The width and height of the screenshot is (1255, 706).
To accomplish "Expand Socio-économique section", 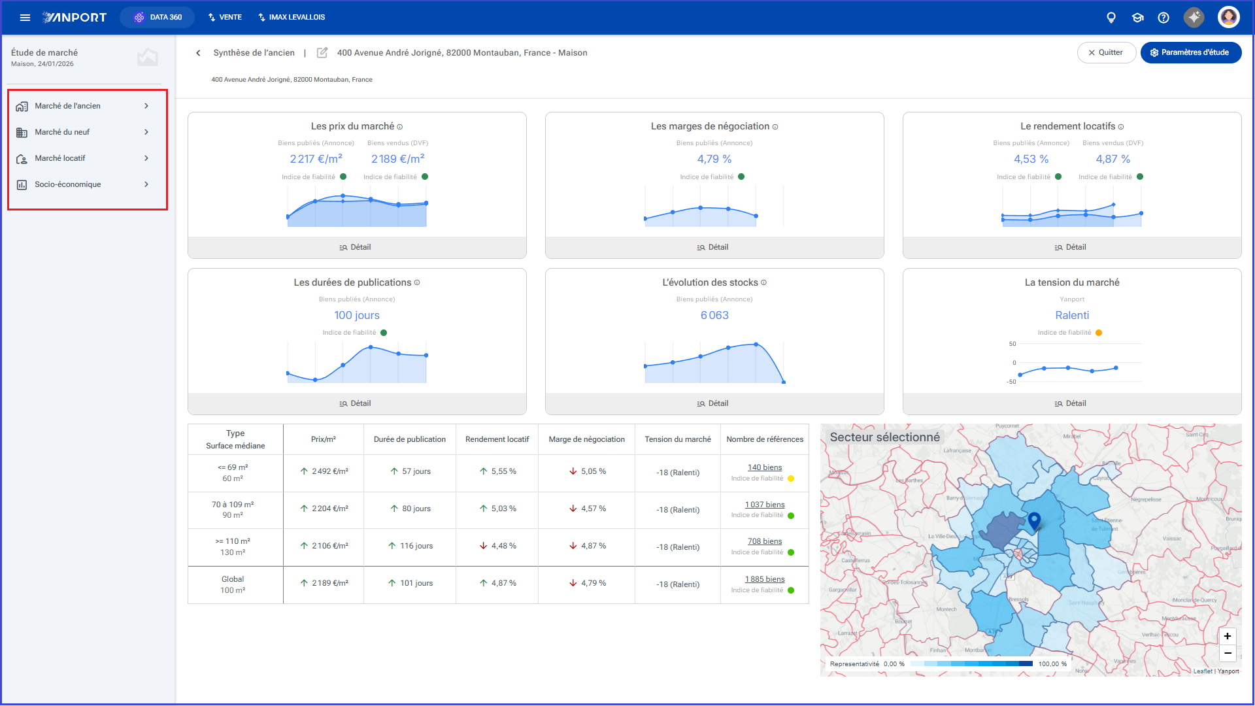I will pyautogui.click(x=87, y=184).
